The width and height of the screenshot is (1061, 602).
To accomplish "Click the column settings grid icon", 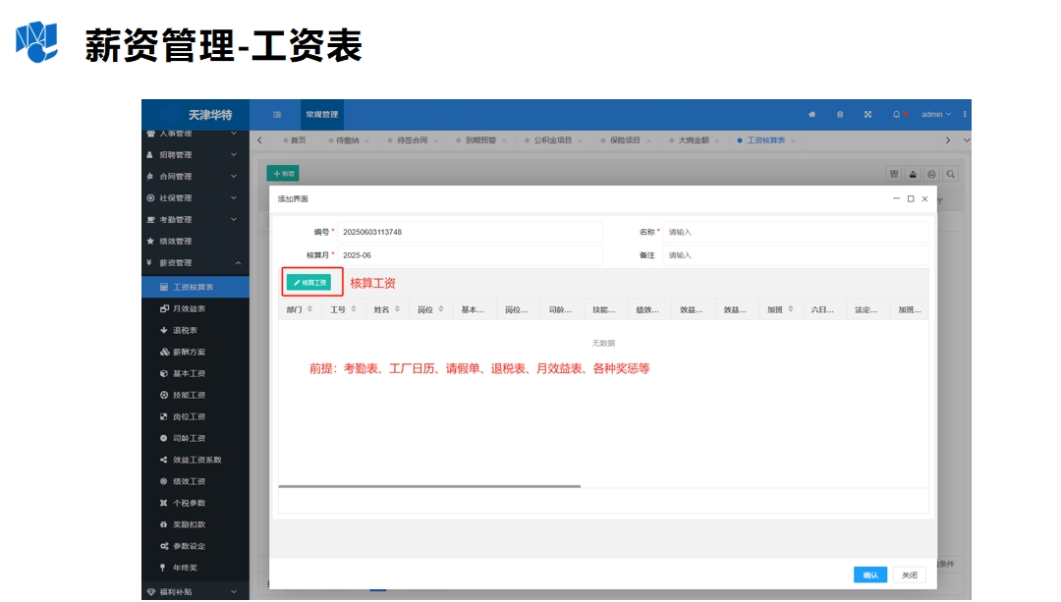I will click(x=894, y=174).
